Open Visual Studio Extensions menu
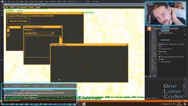 [x=53, y=1]
